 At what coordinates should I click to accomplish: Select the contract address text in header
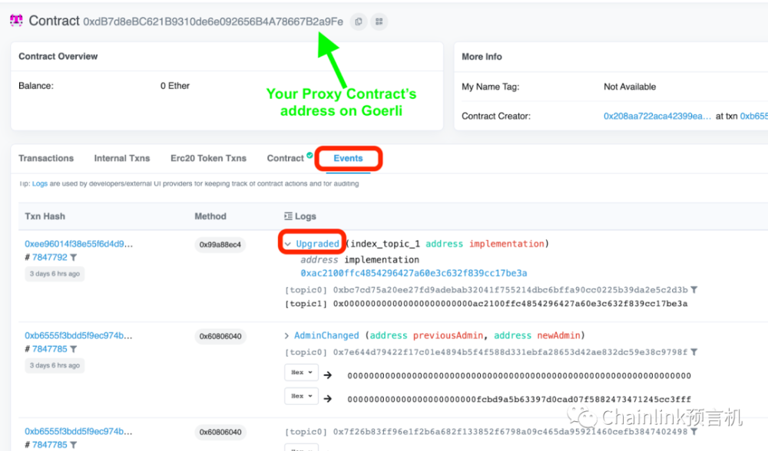213,22
